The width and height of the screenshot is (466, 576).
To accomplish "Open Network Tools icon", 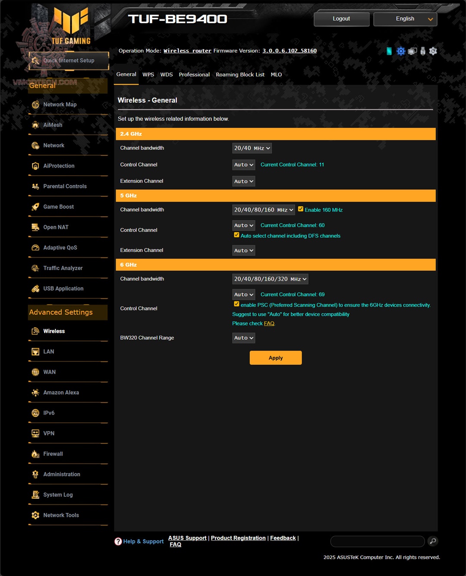I will pos(35,515).
